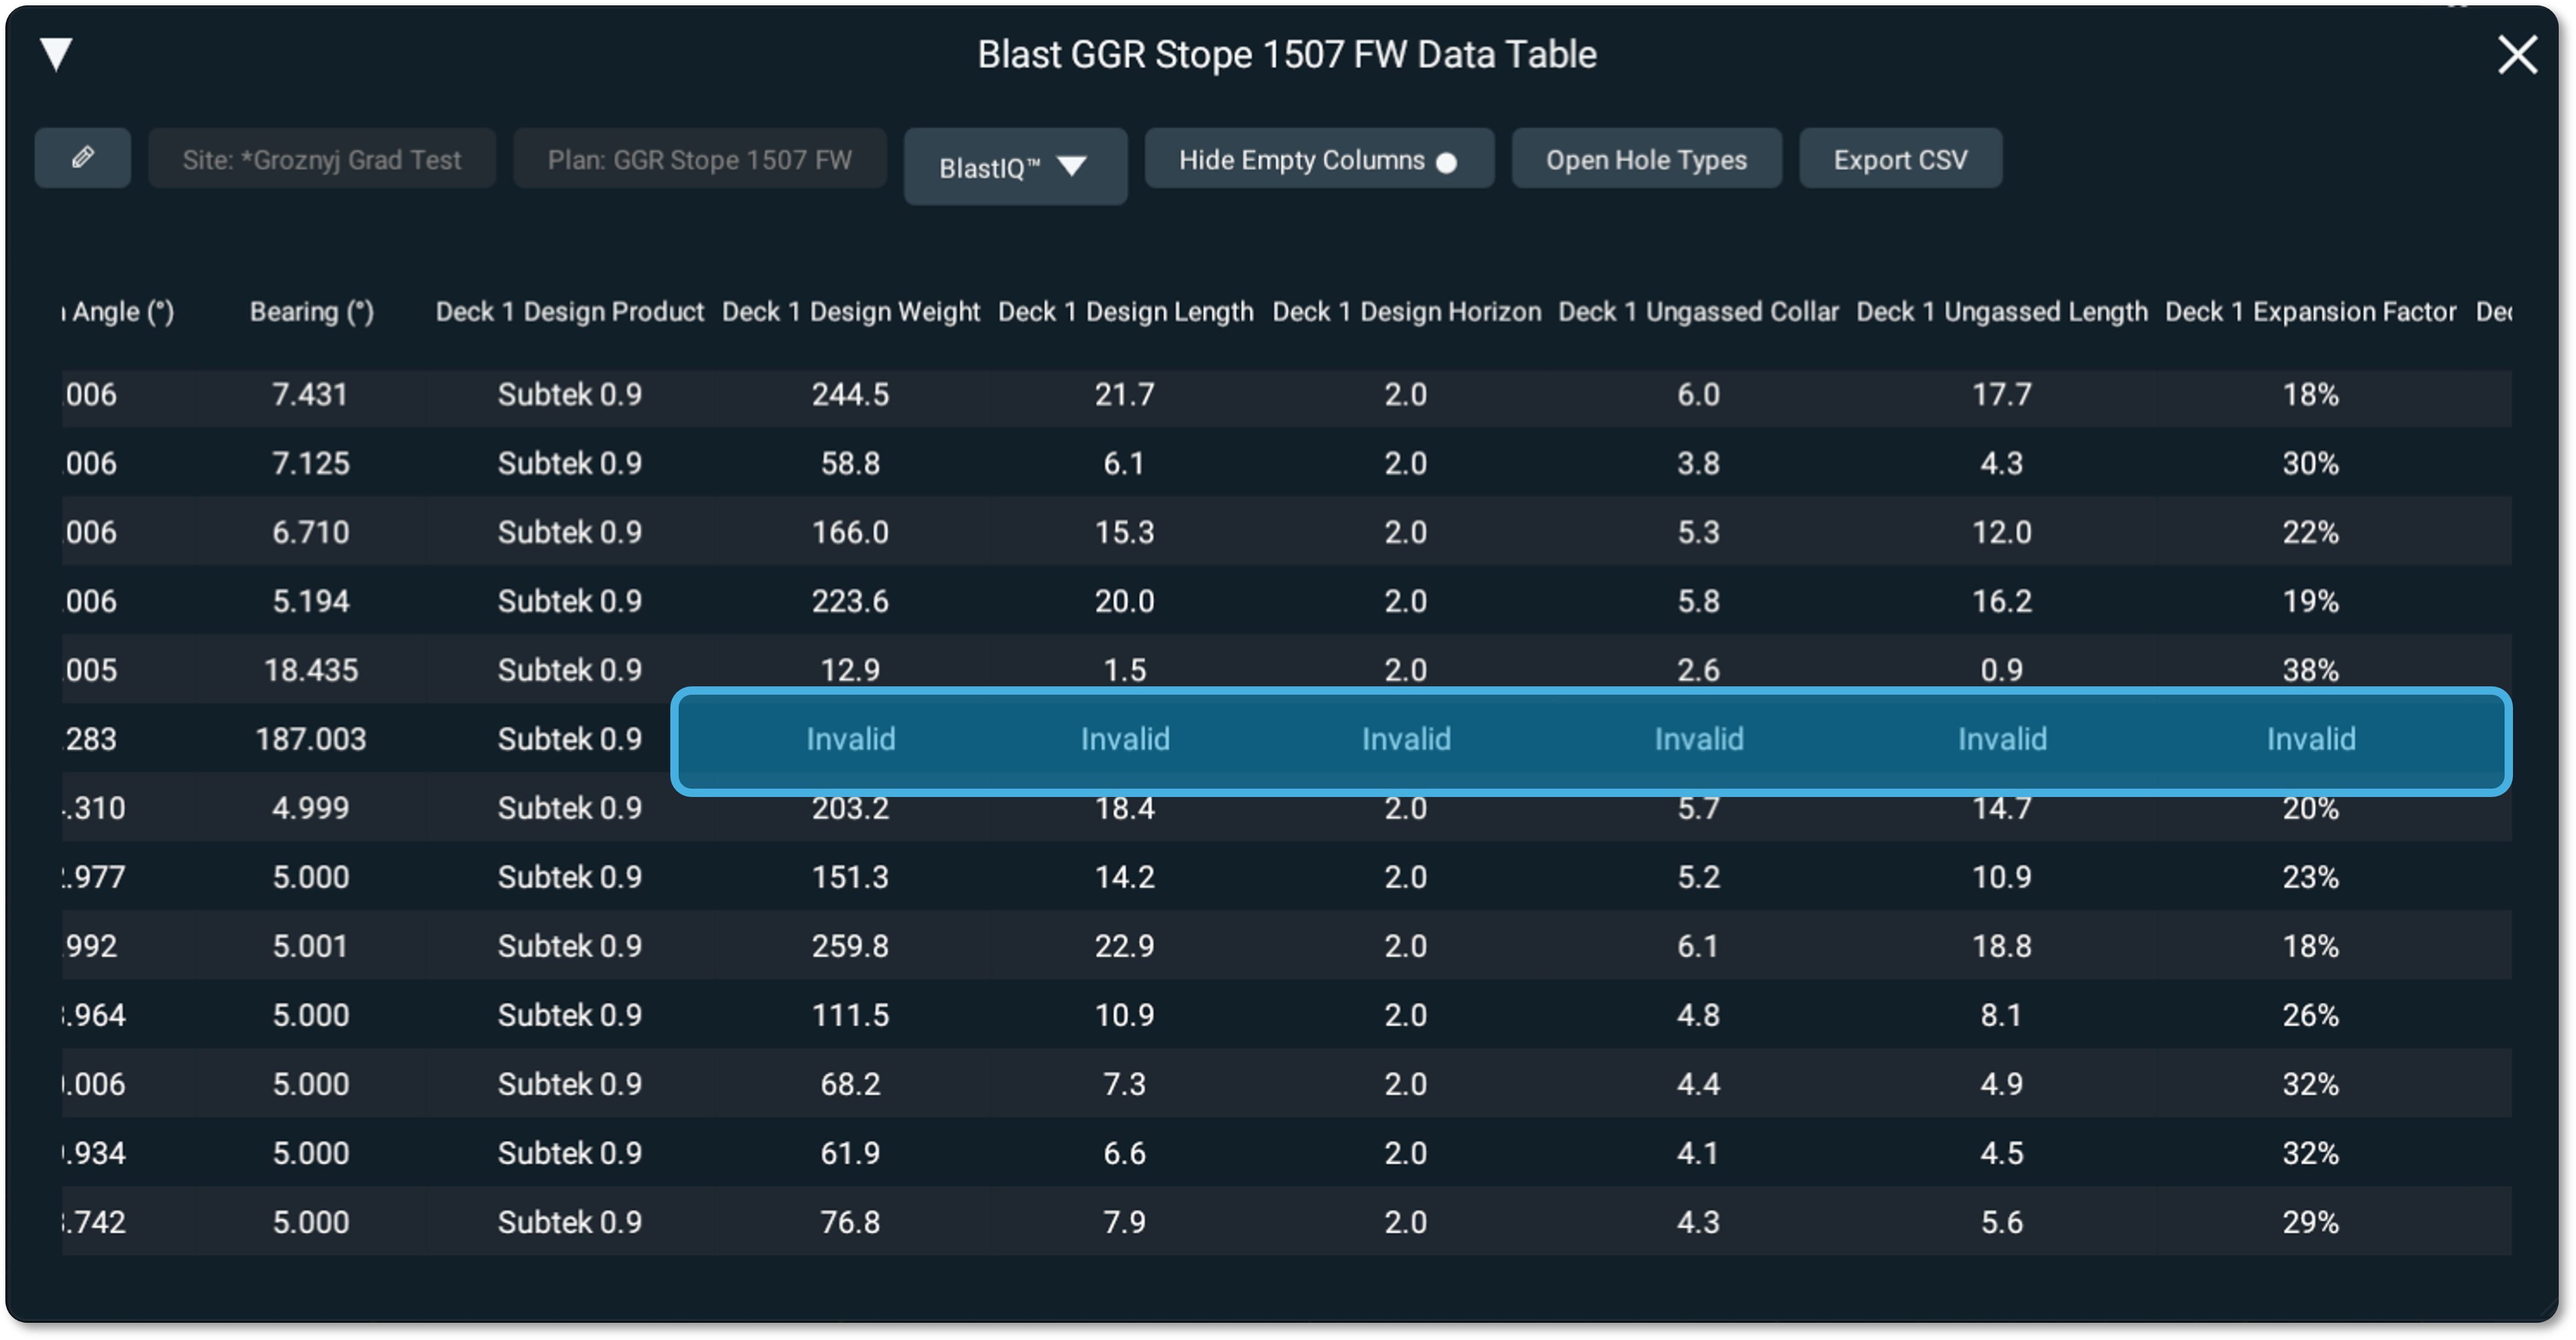Click design weight value 223.6

pos(850,601)
